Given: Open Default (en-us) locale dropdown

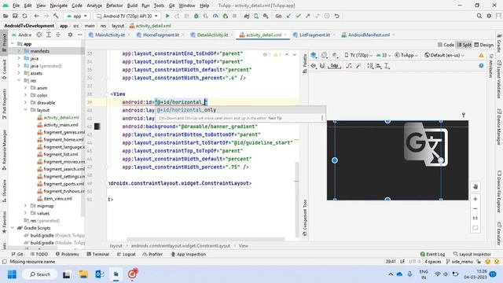Looking at the screenshot, I should point(444,55).
